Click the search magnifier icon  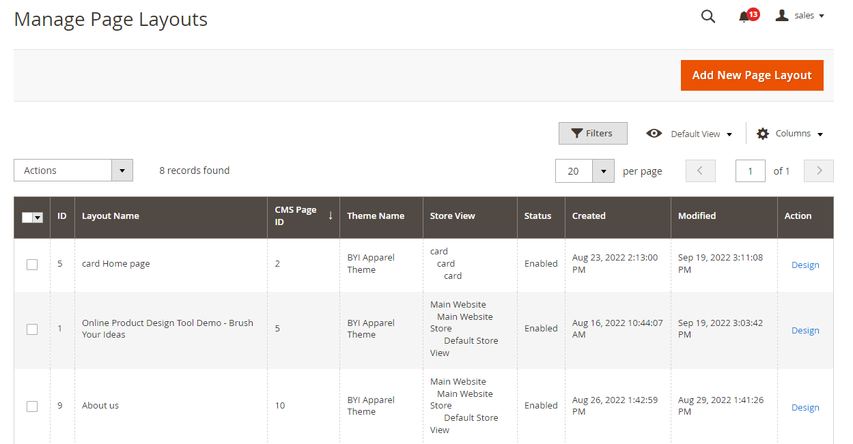point(708,16)
